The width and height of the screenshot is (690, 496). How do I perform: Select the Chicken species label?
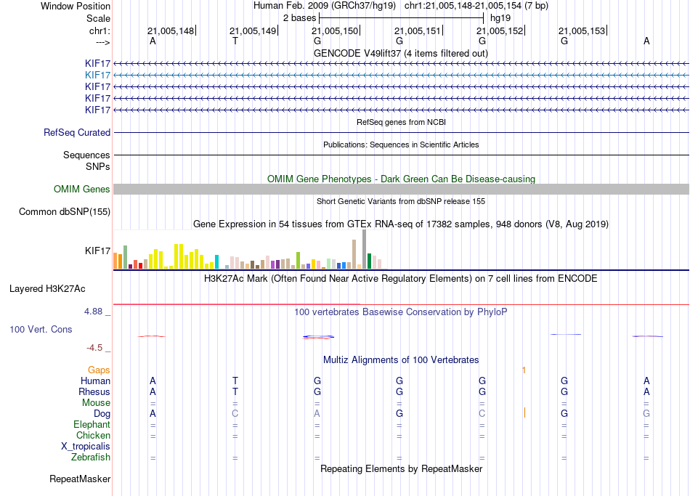tap(93, 435)
